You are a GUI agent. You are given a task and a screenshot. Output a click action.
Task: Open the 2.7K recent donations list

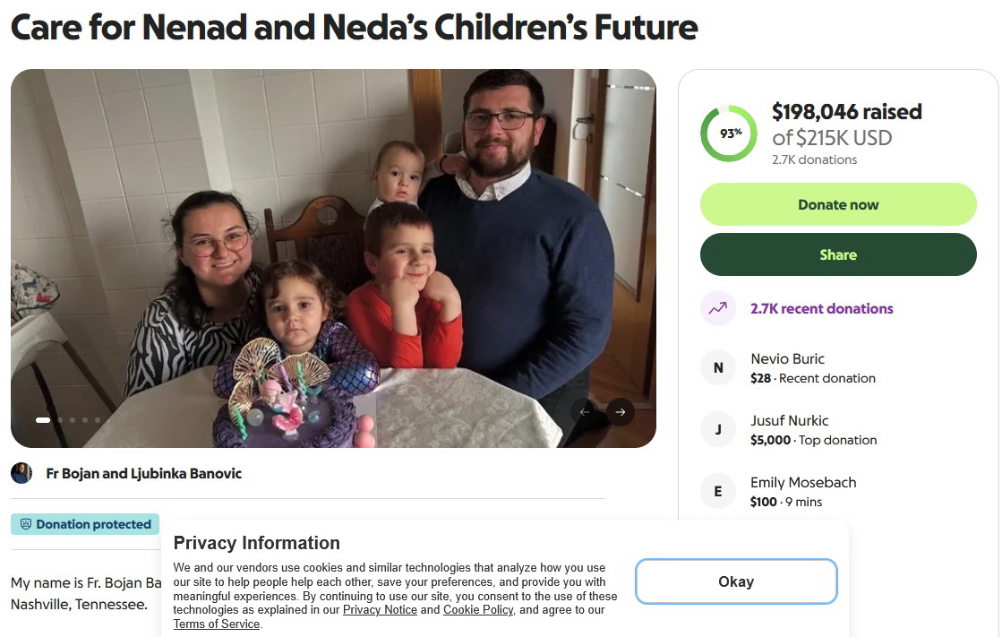(x=821, y=308)
